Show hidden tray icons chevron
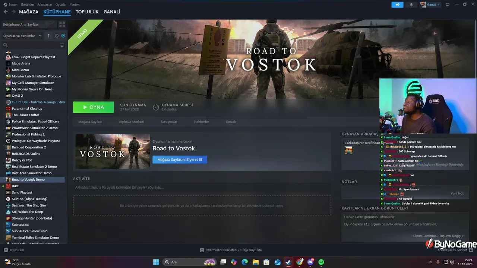 (x=430, y=262)
